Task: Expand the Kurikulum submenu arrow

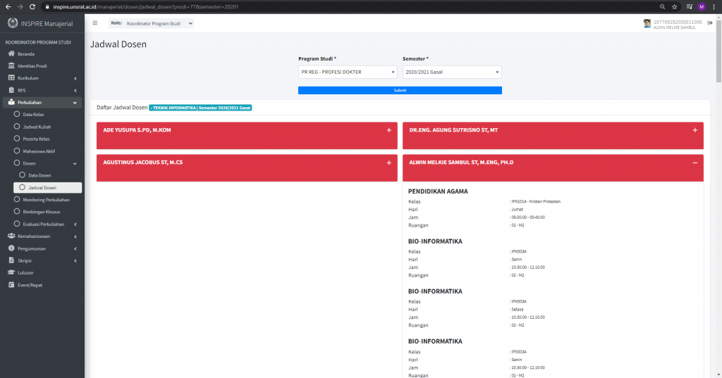Action: coord(75,79)
